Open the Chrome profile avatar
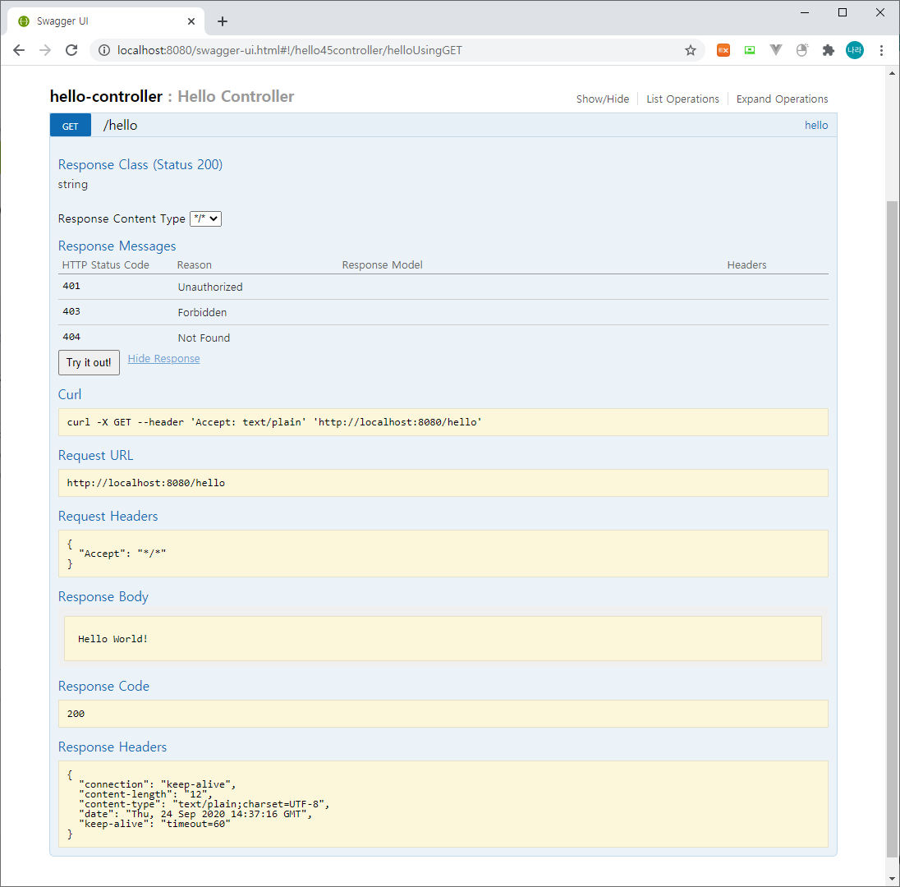Image resolution: width=900 pixels, height=887 pixels. tap(855, 51)
